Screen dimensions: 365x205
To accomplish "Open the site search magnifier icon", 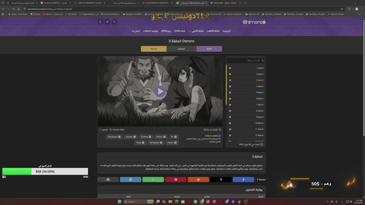I will coord(114,22).
